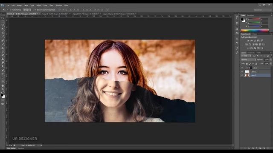Open the workspace switcher dropdown
This screenshot has width=273, height=153.
coord(262,10)
